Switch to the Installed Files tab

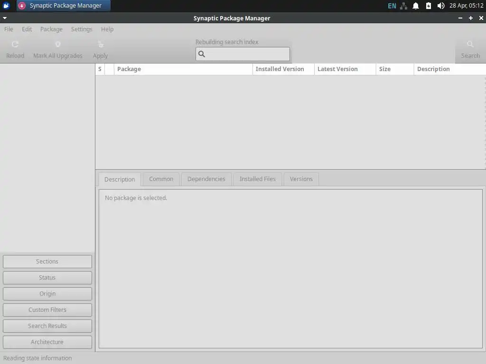258,179
